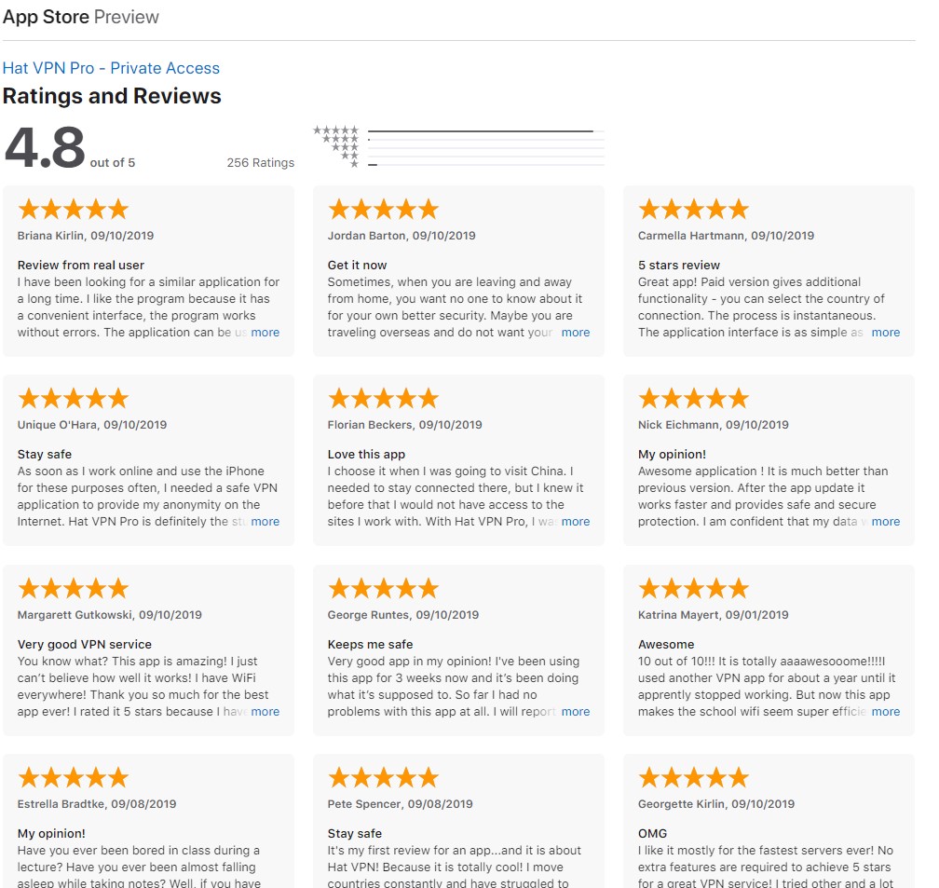Screen dimensions: 939x888
Task: Expand Nick Eichmann's "My opinion!" review
Action: [886, 522]
